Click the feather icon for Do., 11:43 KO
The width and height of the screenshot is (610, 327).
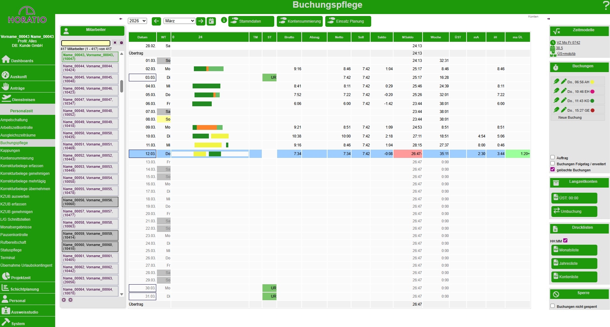556,100
